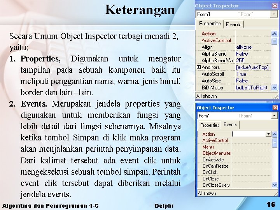Select the ObjectMenuItem row
This screenshot has width=280, height=210.
tap(217, 153)
